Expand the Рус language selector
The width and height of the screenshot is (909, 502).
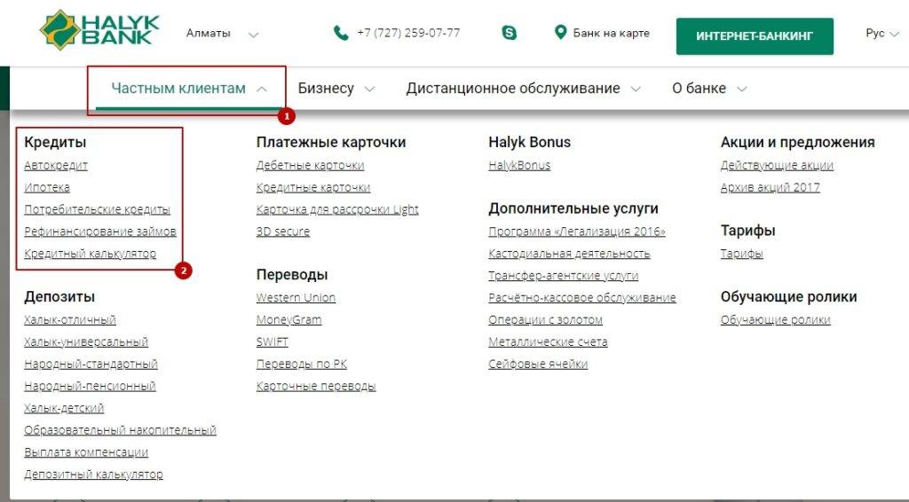(885, 34)
